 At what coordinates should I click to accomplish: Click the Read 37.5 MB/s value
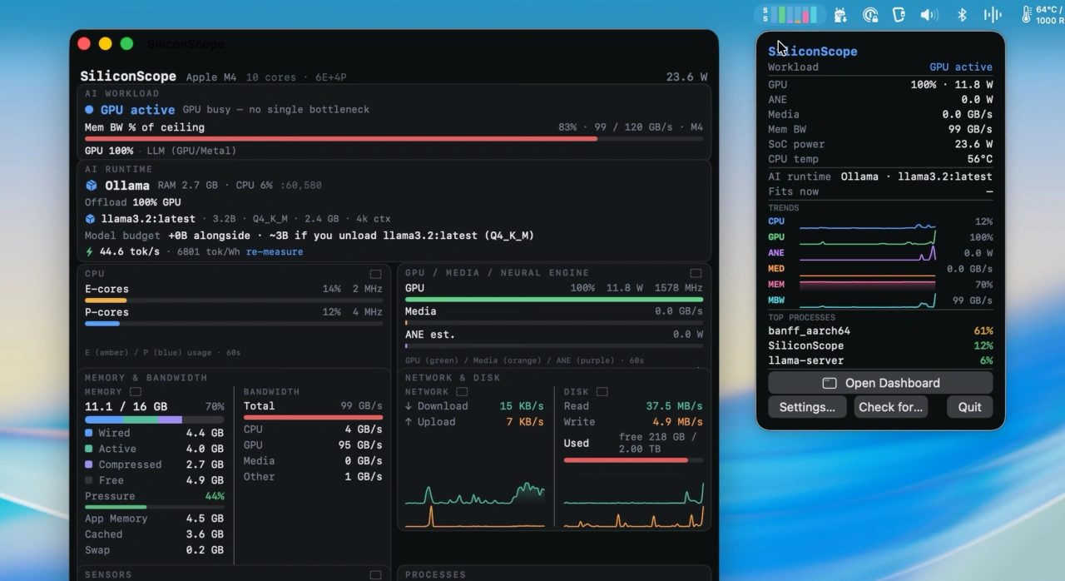674,406
